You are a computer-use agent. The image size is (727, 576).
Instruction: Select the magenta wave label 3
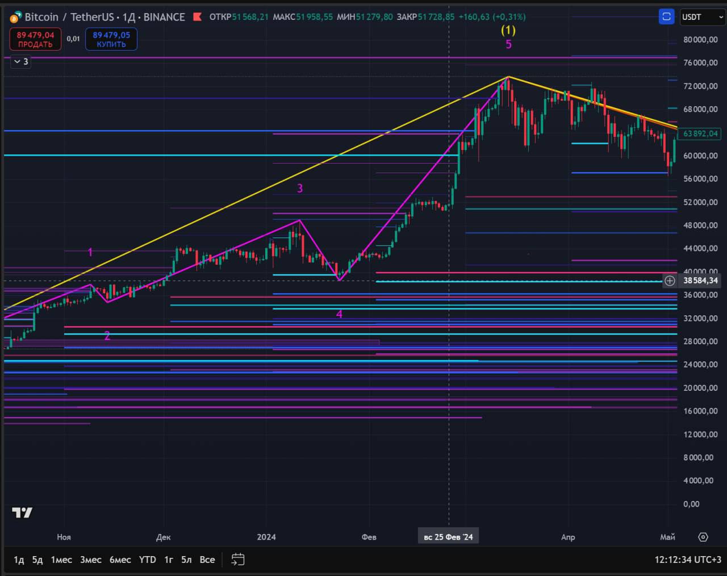click(300, 188)
